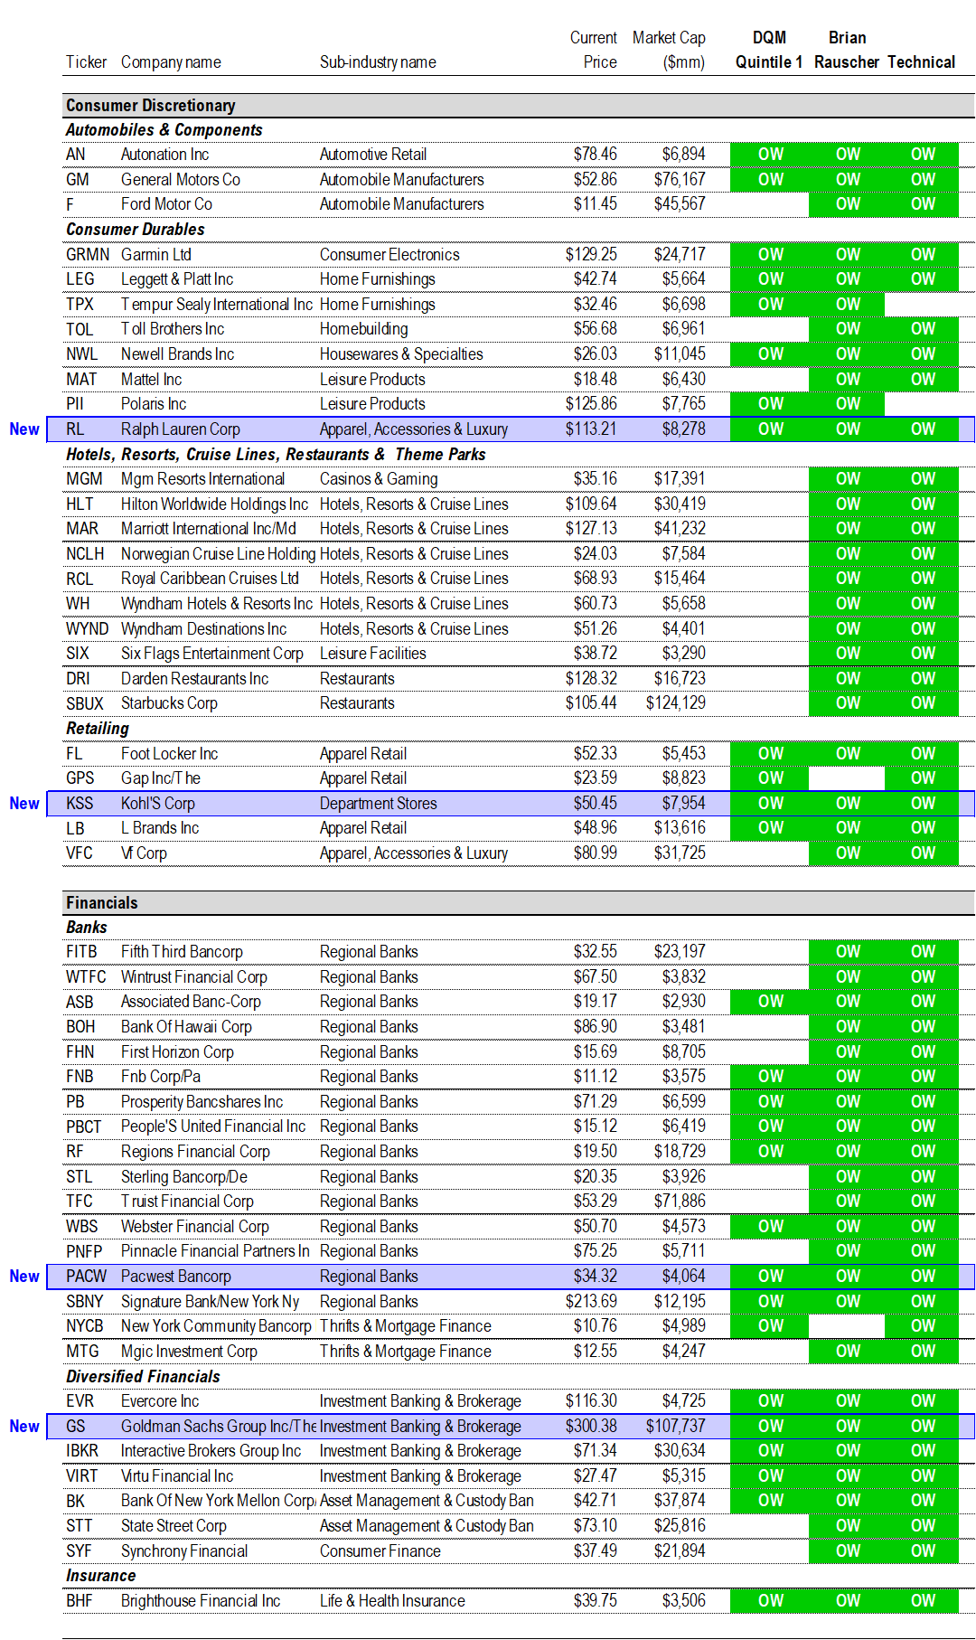Select the "Automobiles & Components" group heading
This screenshot has width=976, height=1640.
coord(164,130)
